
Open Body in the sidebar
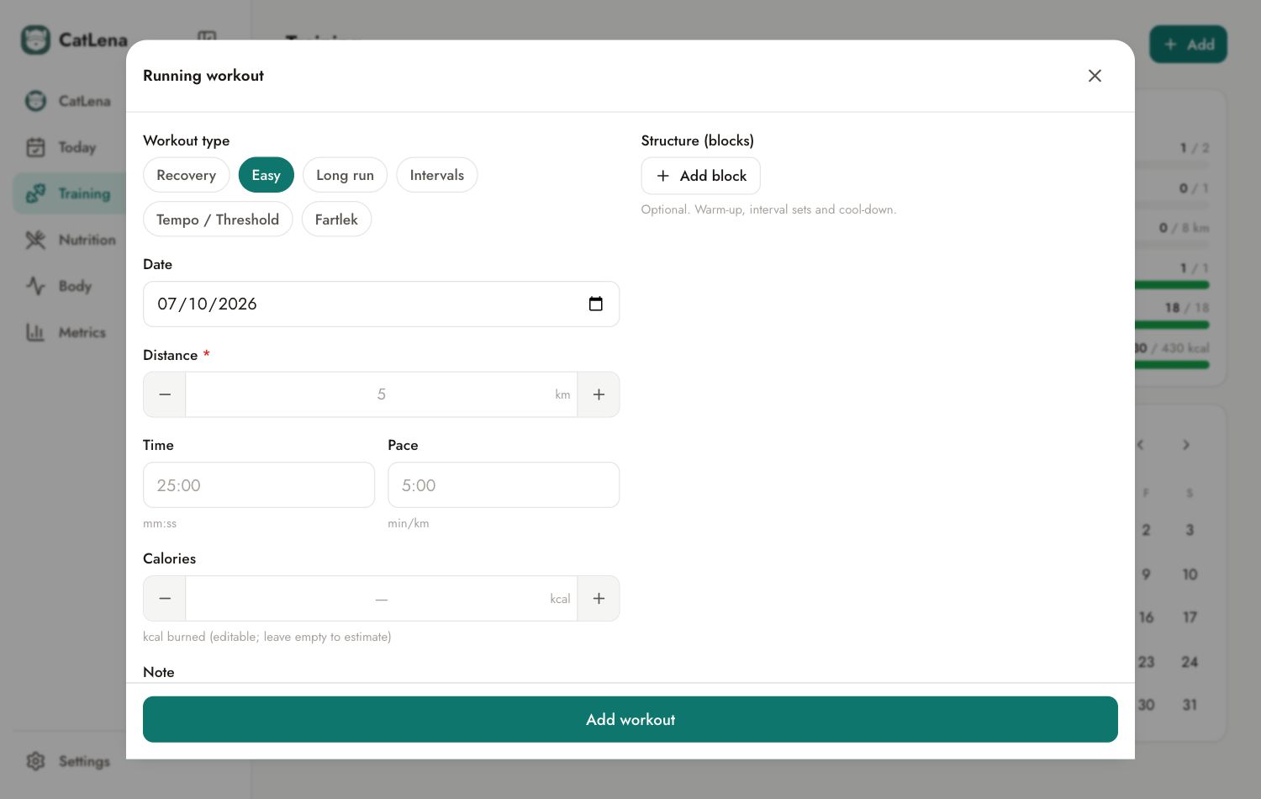(x=69, y=286)
